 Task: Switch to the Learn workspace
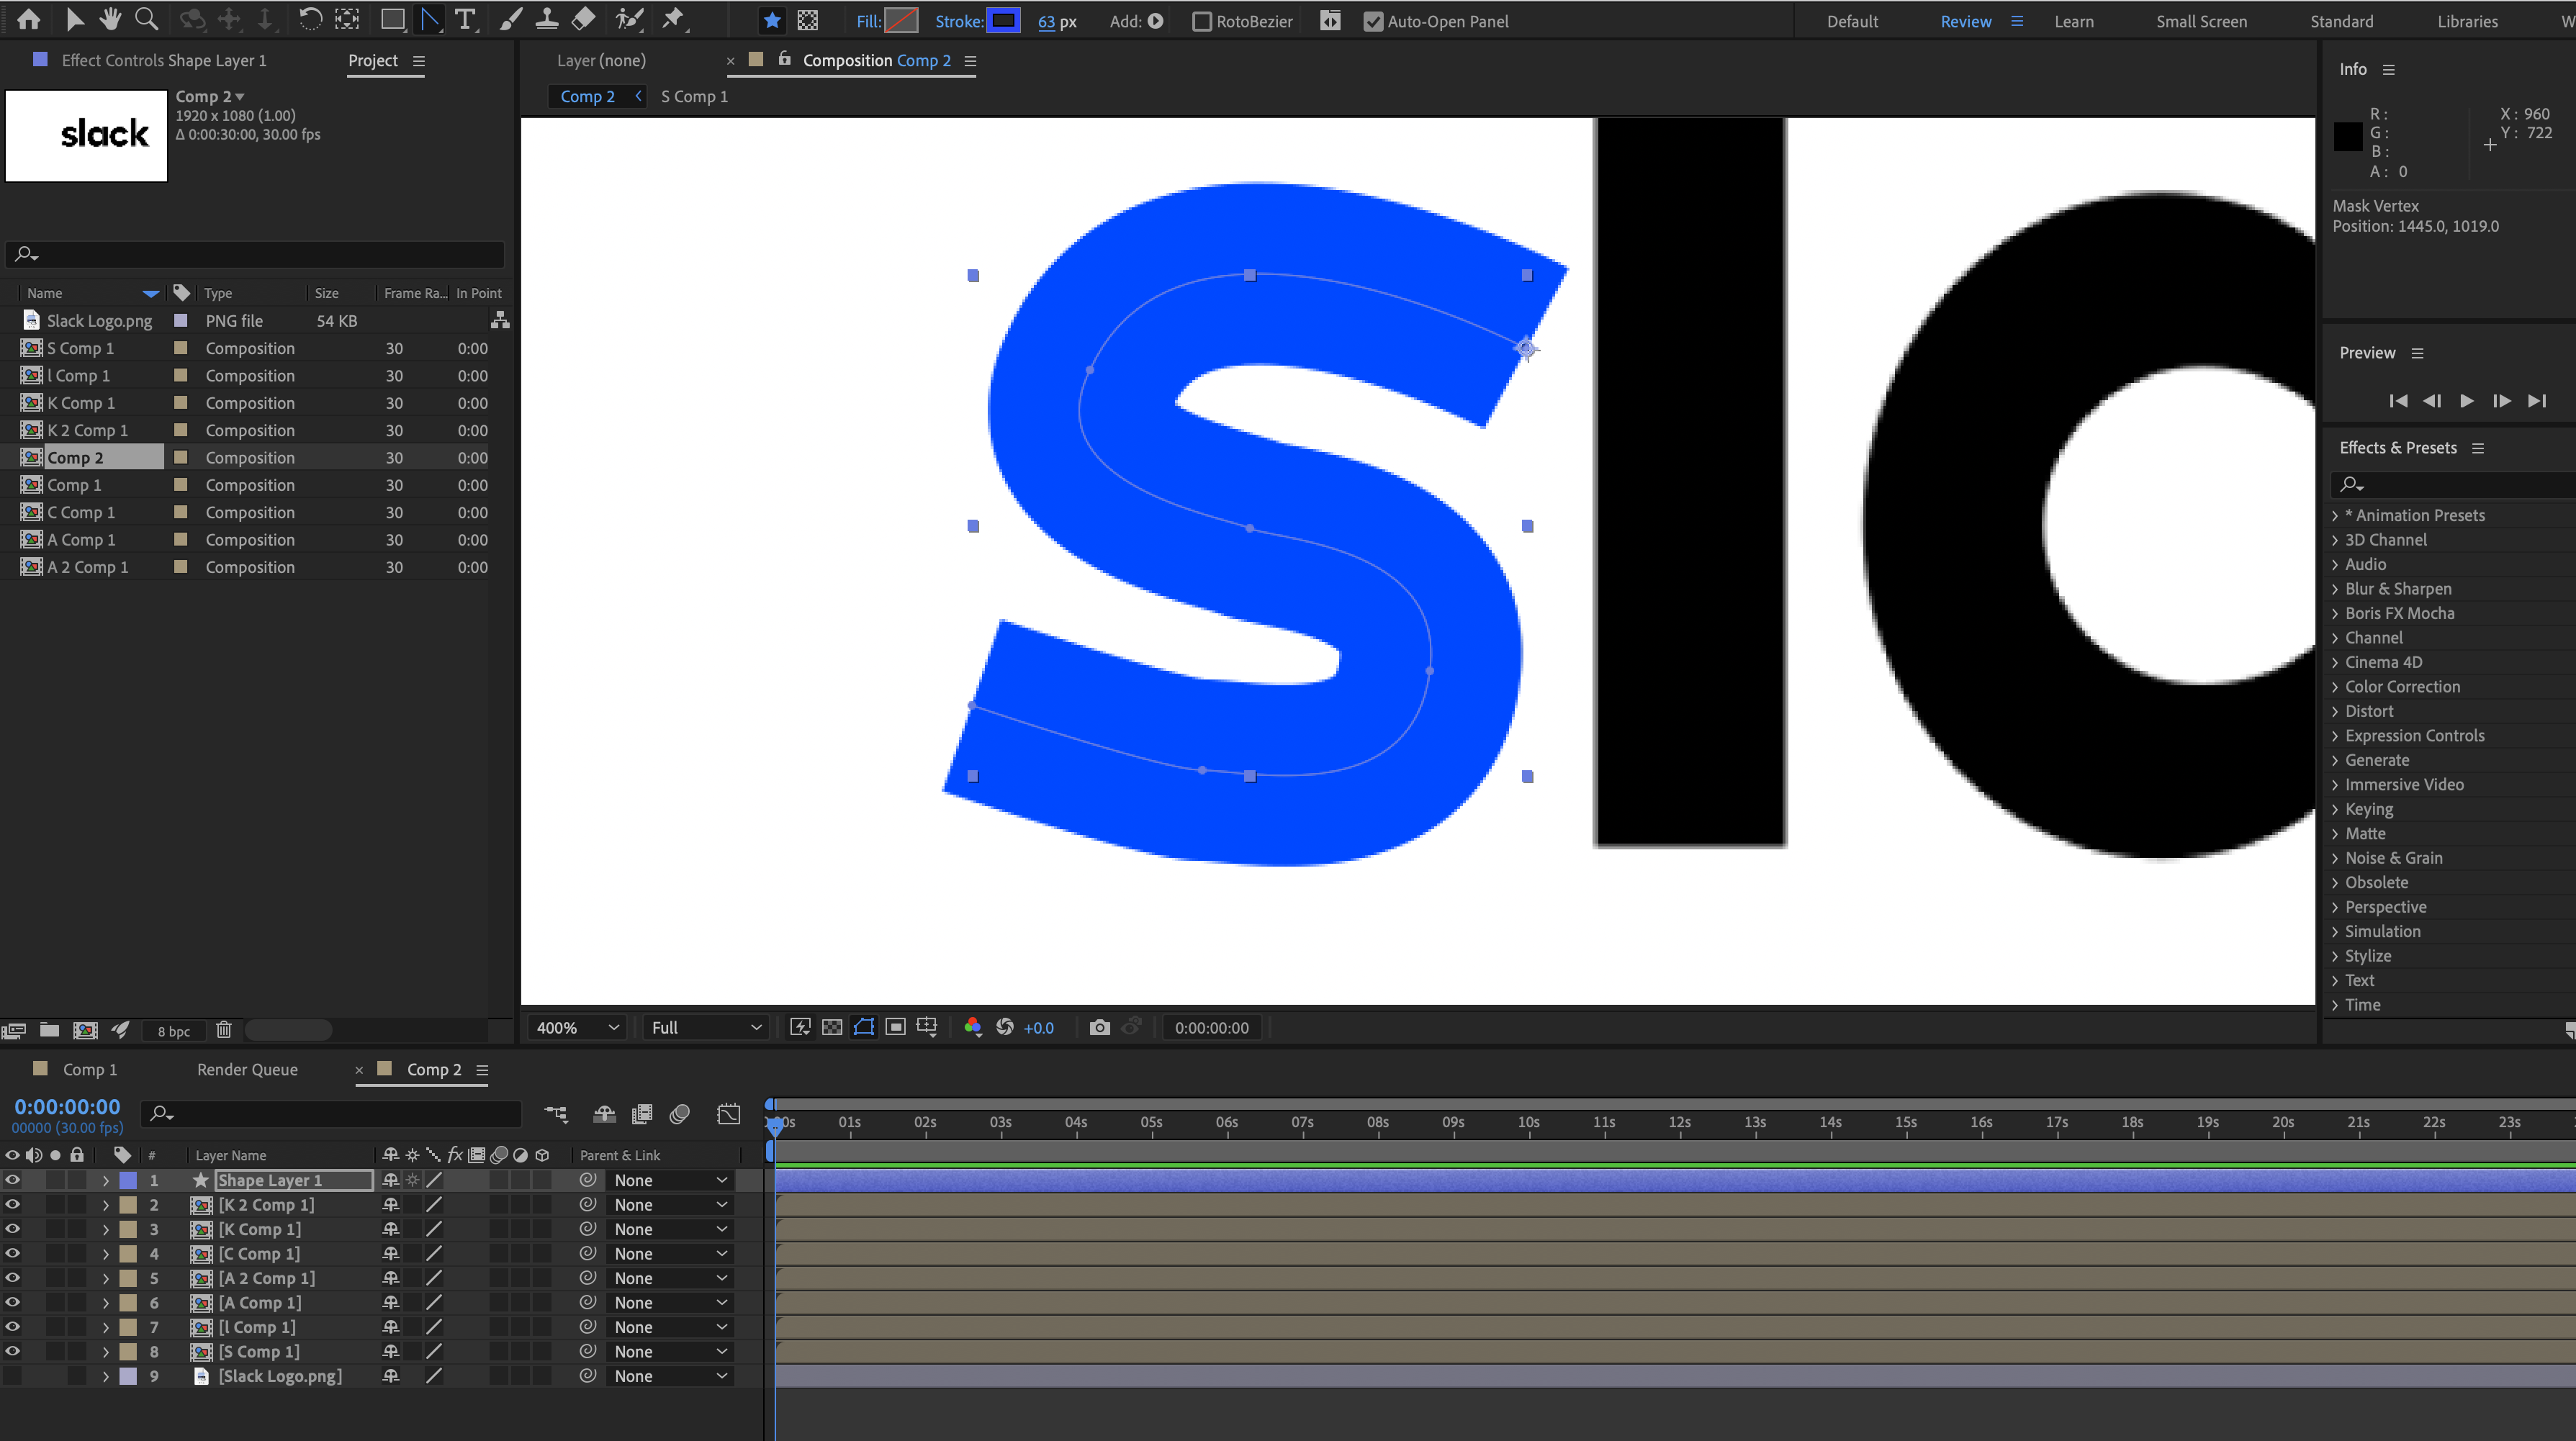tap(2073, 21)
